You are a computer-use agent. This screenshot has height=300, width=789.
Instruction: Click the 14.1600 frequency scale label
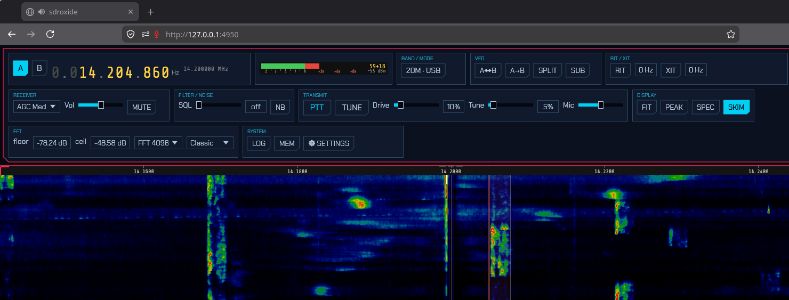144,172
